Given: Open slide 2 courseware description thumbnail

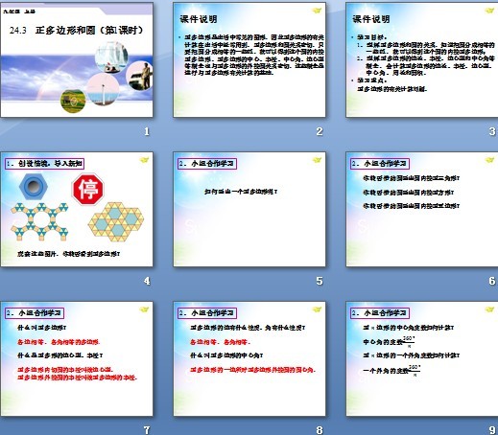Looking at the screenshot, I should (249, 60).
